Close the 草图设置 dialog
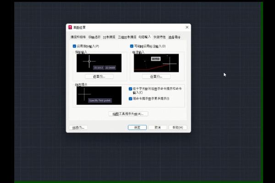The width and height of the screenshot is (275, 183). [187, 27]
